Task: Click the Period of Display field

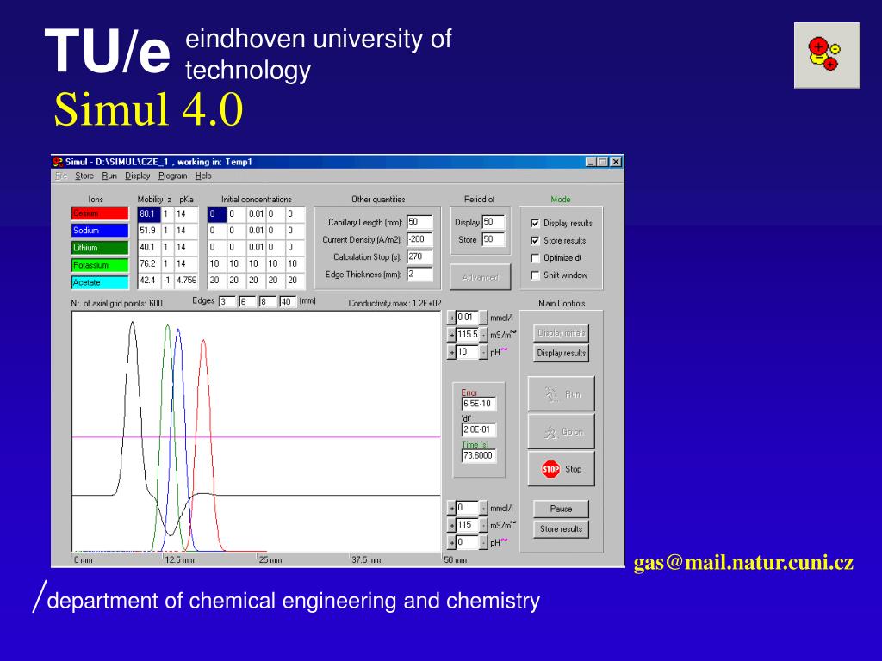Action: [x=494, y=223]
